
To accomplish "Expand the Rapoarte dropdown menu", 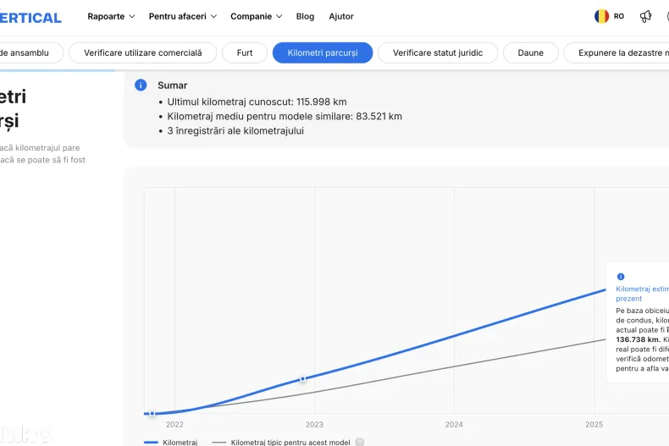I will (111, 16).
